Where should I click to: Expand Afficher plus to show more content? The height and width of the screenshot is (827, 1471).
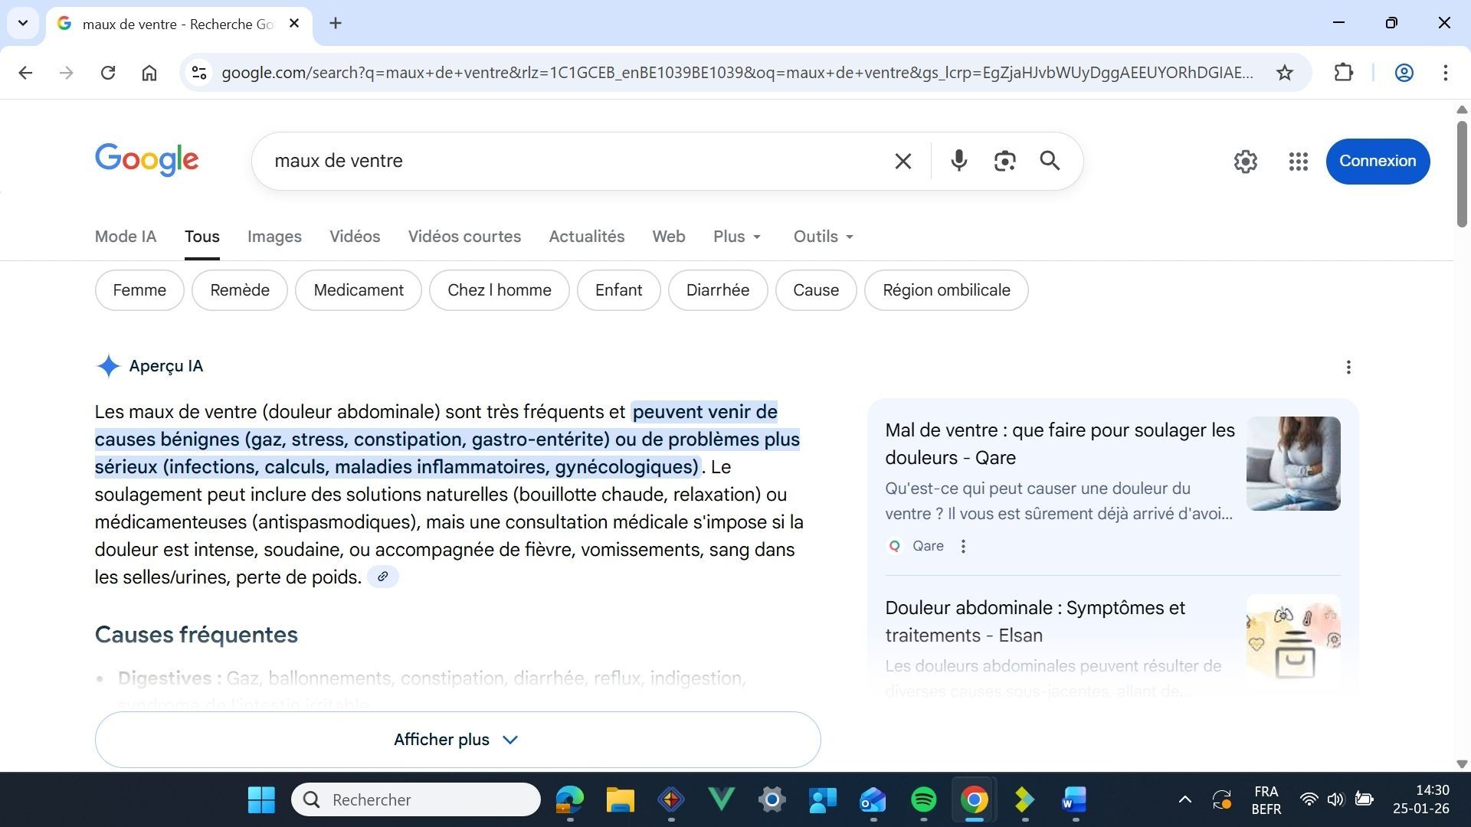tap(457, 739)
